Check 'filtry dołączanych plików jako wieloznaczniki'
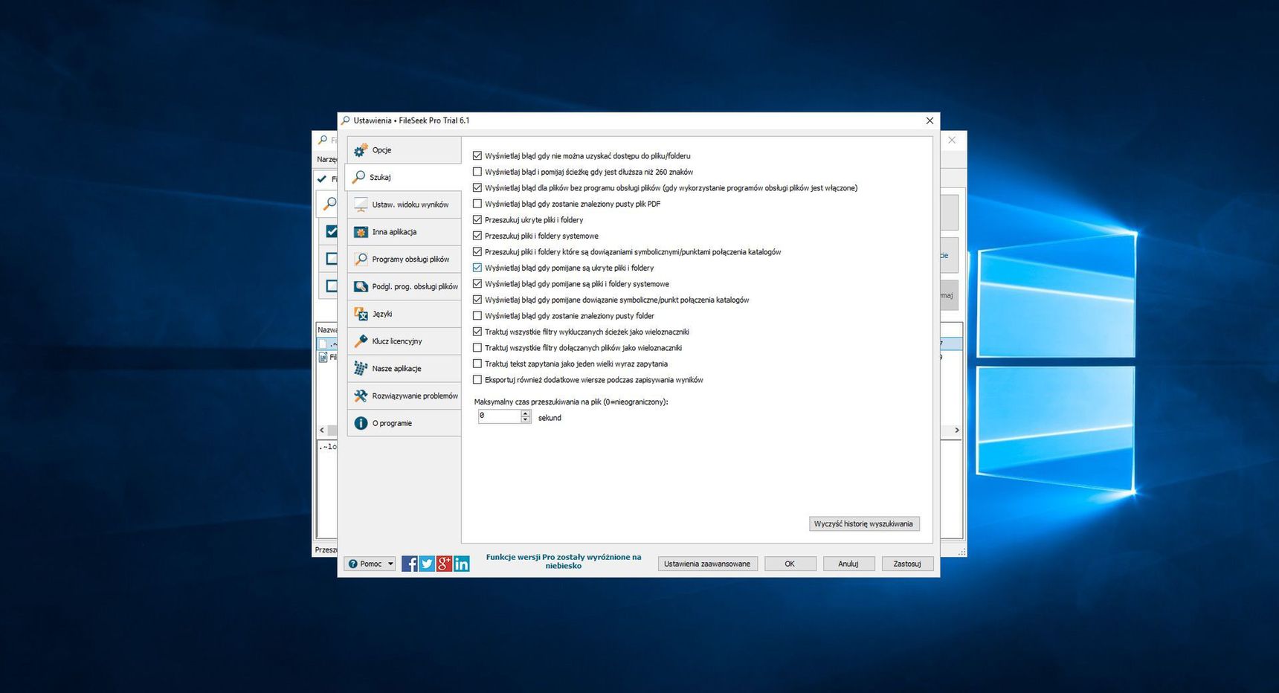Image resolution: width=1279 pixels, height=693 pixels. click(x=477, y=348)
